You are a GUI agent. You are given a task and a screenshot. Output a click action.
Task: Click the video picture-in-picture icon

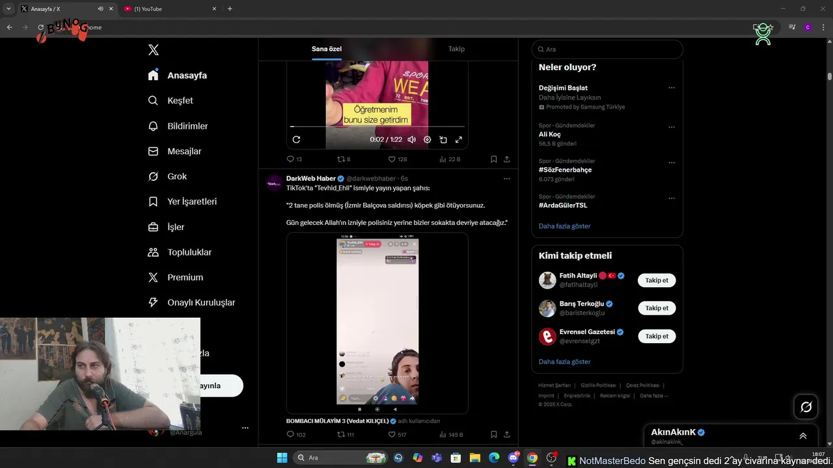[443, 140]
